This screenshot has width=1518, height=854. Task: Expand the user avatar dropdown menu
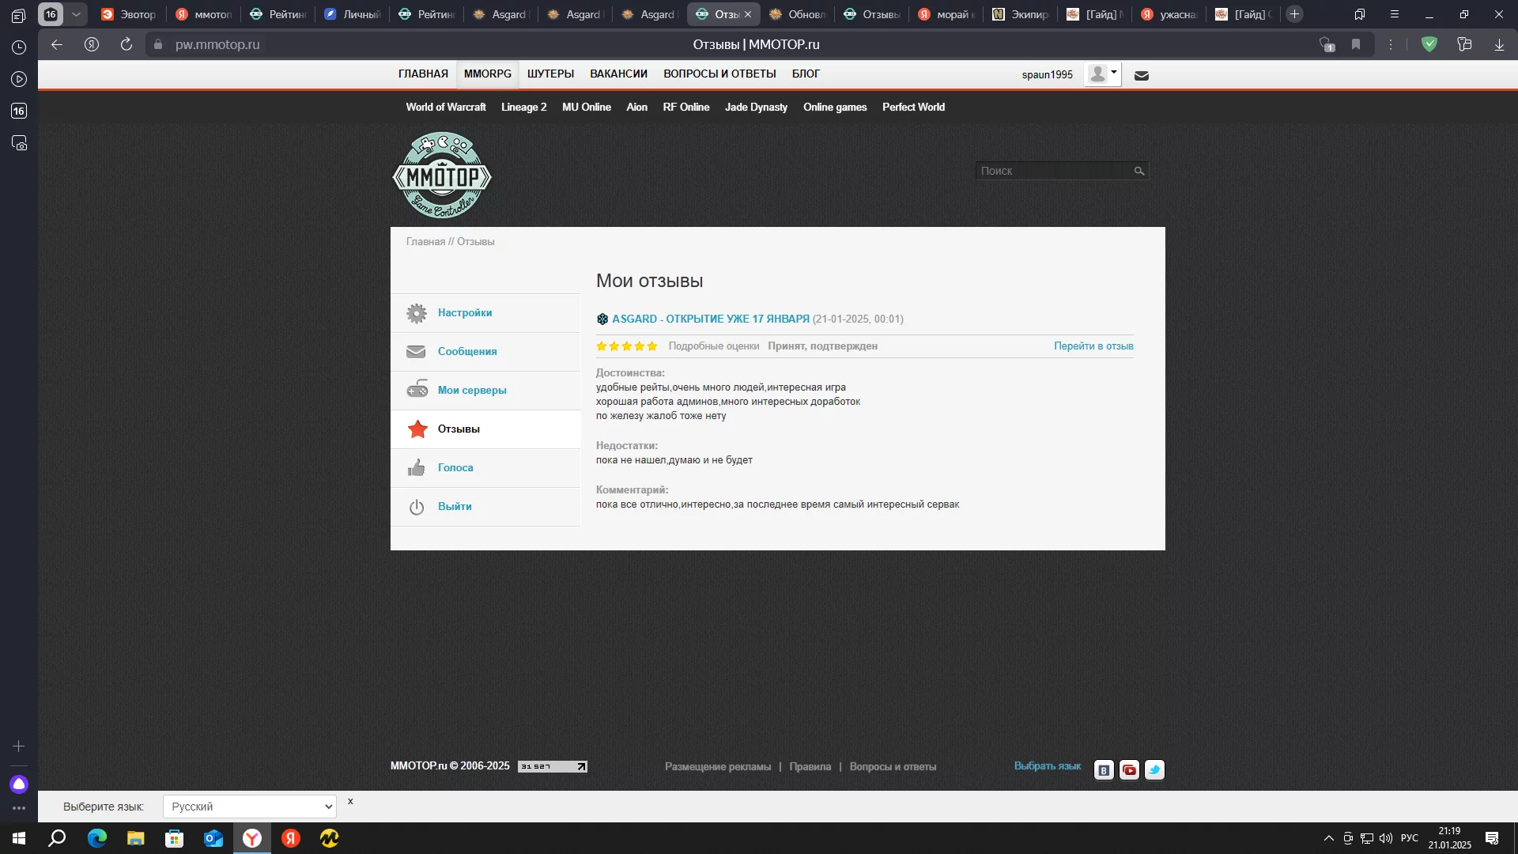[1103, 74]
